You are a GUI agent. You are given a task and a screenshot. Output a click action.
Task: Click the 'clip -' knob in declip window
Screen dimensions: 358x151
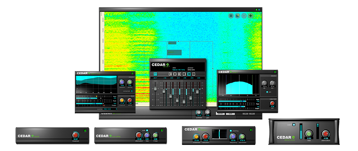click(264, 83)
